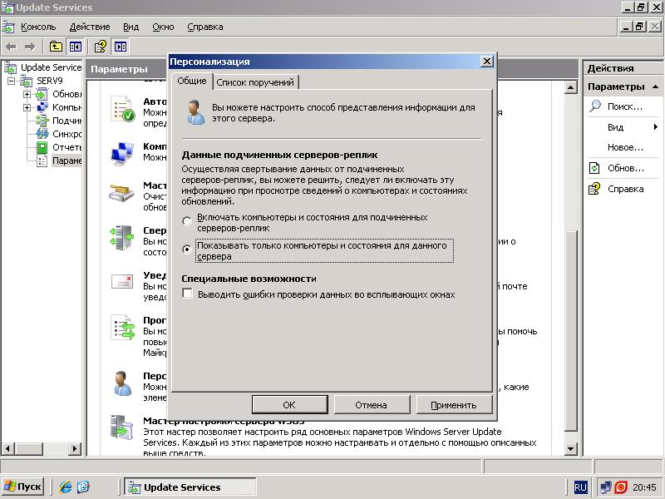Open the reporting rollup option icon
Image resolution: width=665 pixels, height=499 pixels.
[x=121, y=238]
